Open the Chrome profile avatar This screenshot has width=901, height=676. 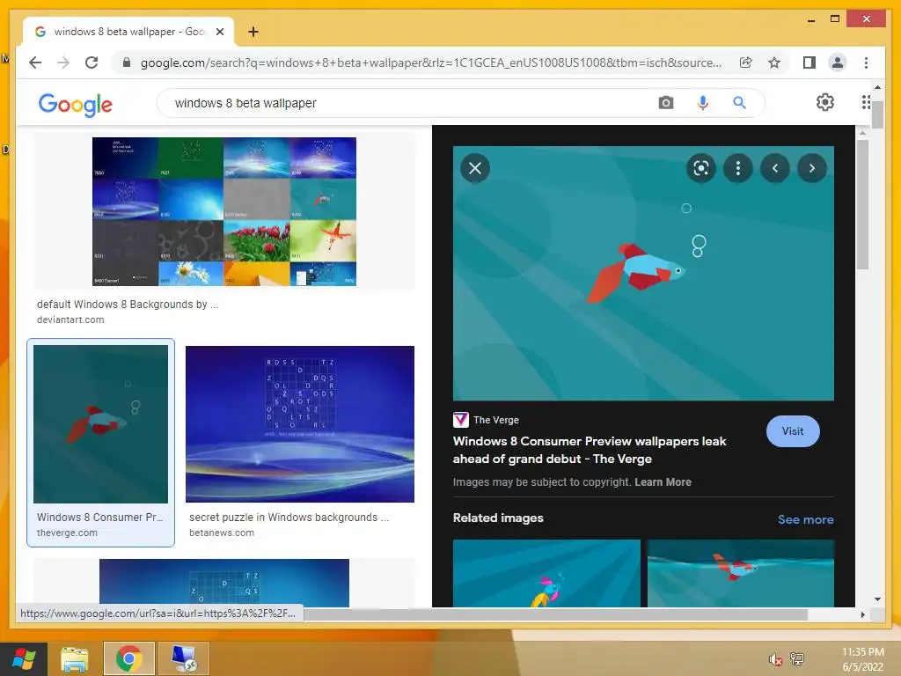838,62
